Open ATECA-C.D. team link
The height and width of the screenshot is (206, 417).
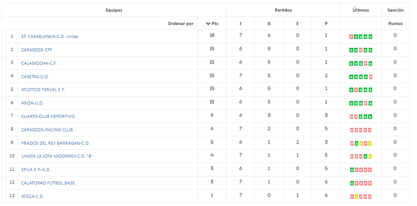coord(32,197)
